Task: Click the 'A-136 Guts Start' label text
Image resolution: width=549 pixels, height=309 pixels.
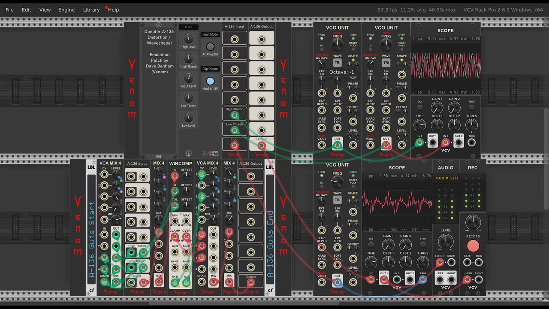Action: click(x=91, y=239)
